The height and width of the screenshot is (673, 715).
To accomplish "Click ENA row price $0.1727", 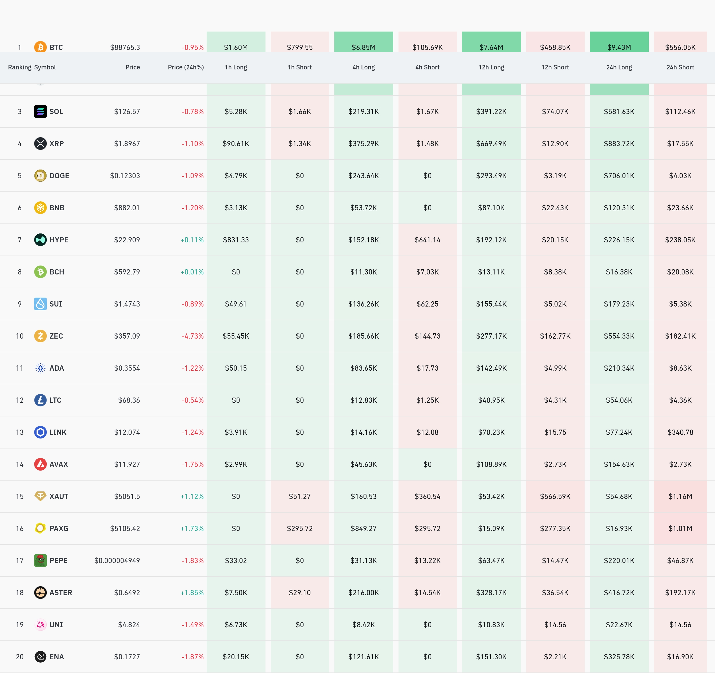I will pos(127,657).
